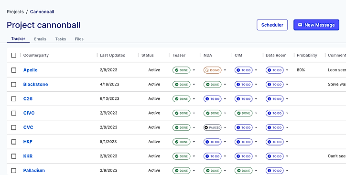The width and height of the screenshot is (346, 175).
Task: Open Apollo's NDA status dropdown arrow
Action: pos(225,70)
